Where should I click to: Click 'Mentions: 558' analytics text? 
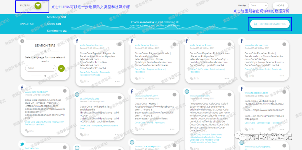pyautogui.click(x=56, y=17)
